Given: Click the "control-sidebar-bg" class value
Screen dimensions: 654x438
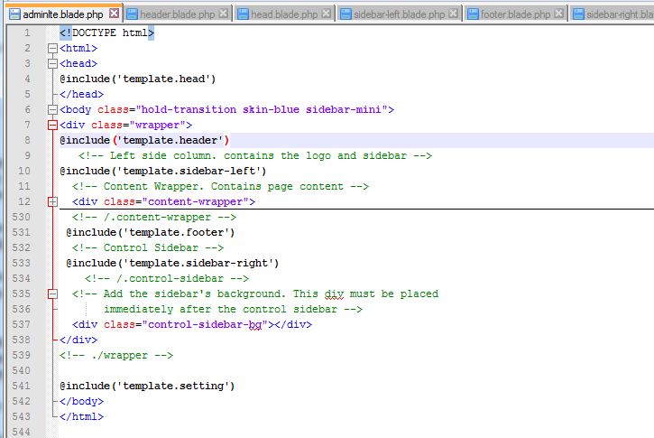Looking at the screenshot, I should tap(205, 325).
